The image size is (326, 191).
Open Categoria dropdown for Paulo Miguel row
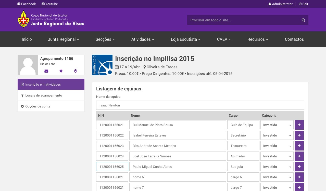pos(277,167)
